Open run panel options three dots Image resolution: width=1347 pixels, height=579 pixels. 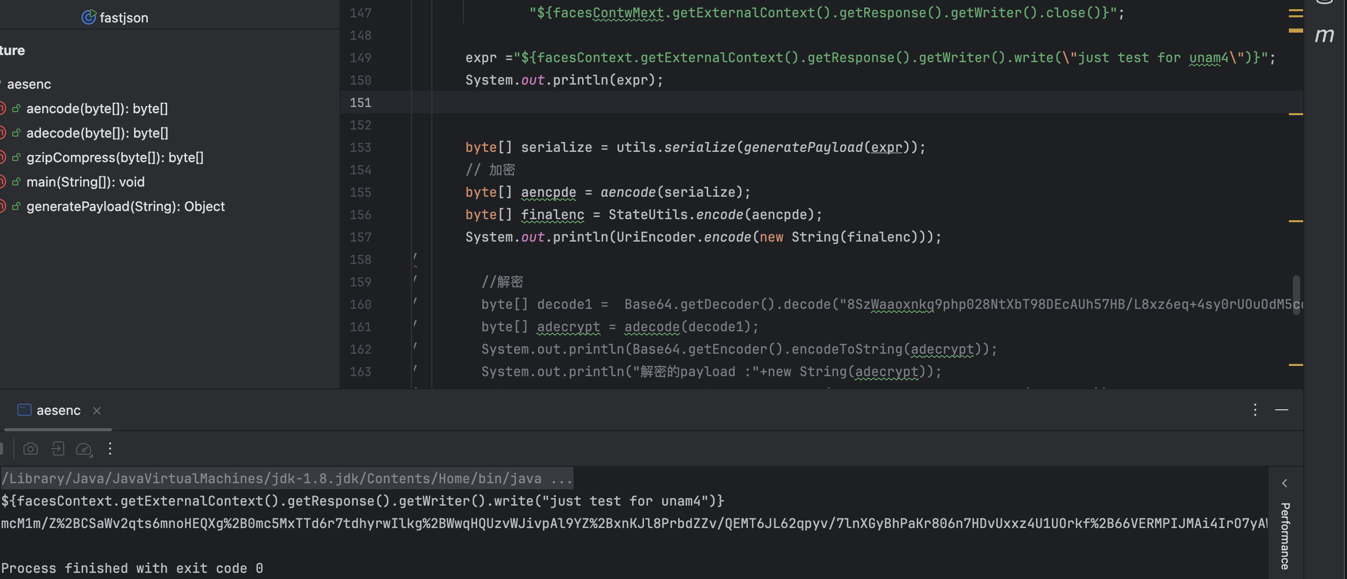tap(1255, 410)
